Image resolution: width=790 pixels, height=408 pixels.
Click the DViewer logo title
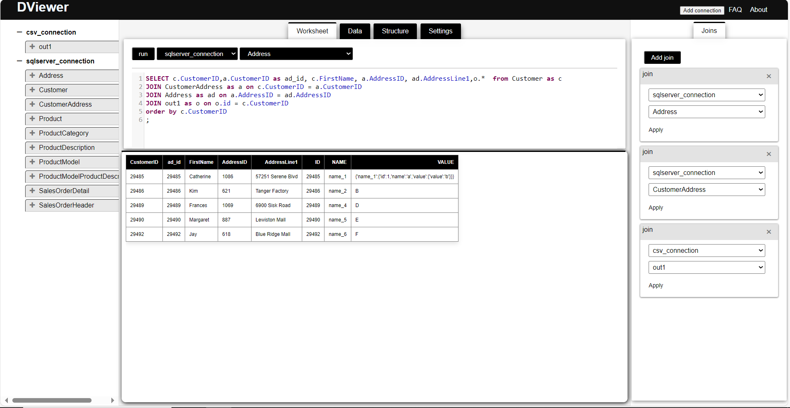point(43,7)
